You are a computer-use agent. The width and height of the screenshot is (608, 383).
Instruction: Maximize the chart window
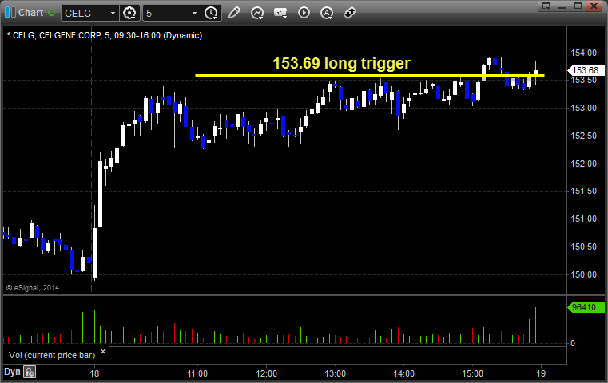point(578,6)
